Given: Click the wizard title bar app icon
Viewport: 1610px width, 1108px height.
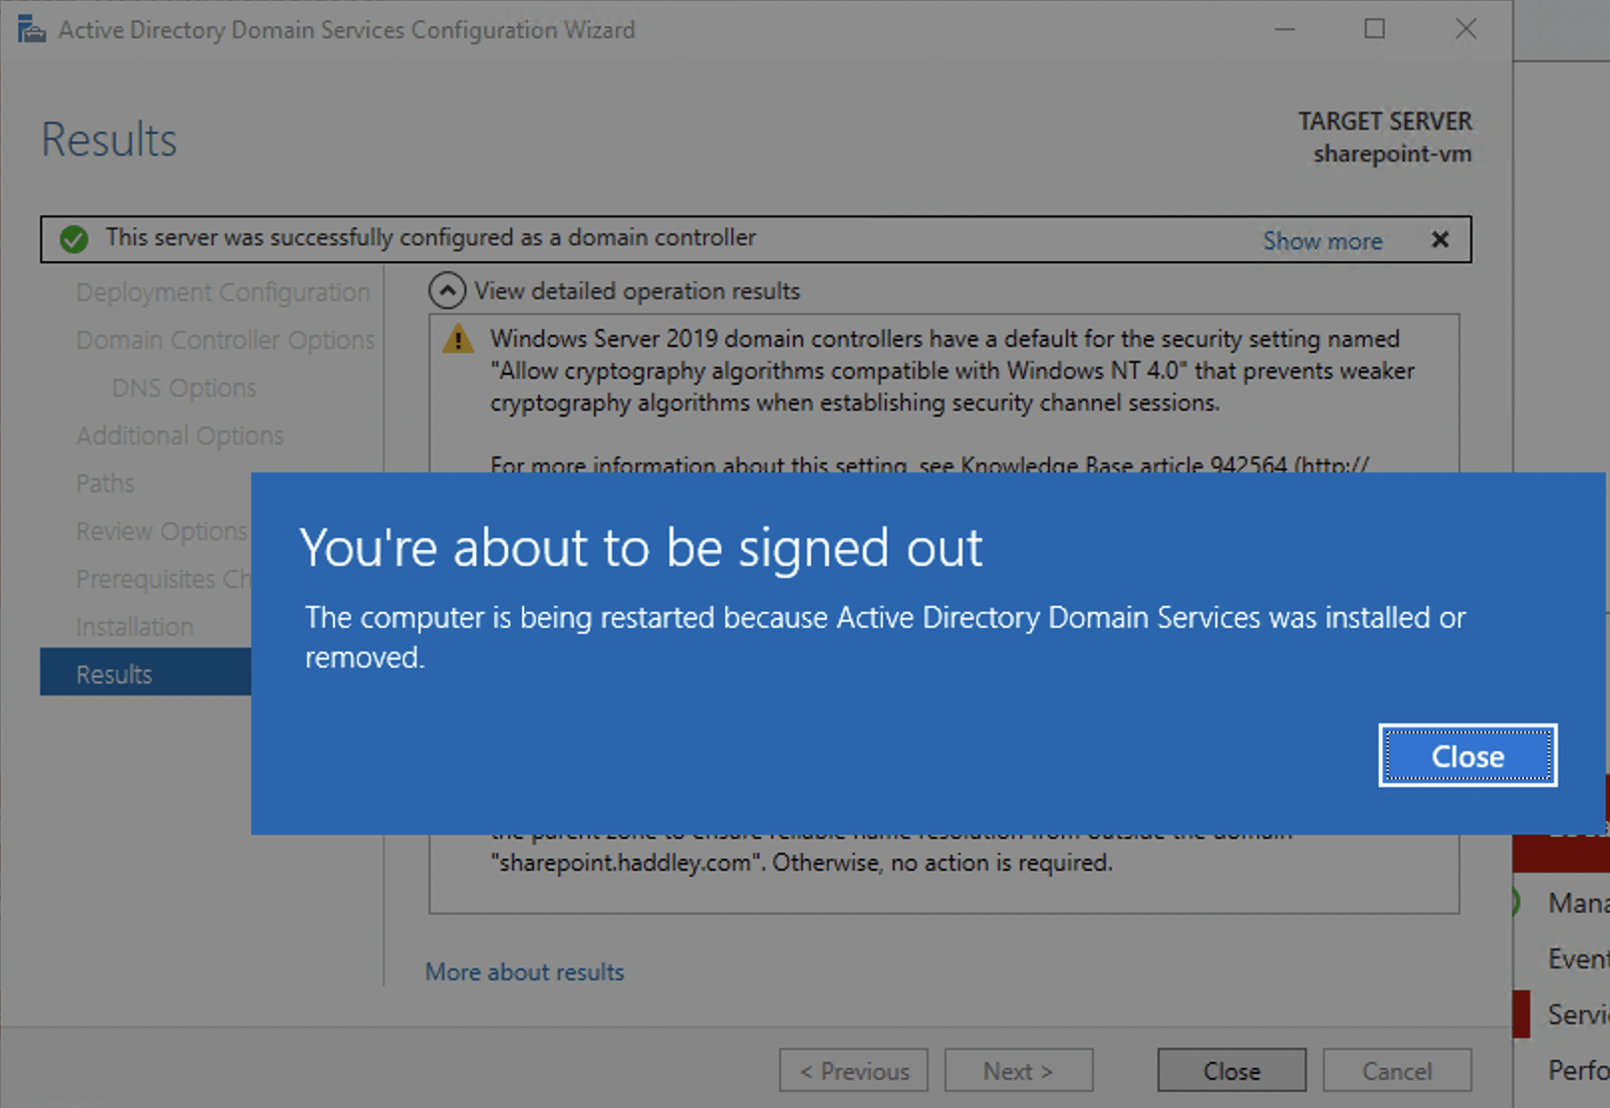Looking at the screenshot, I should click(x=31, y=29).
